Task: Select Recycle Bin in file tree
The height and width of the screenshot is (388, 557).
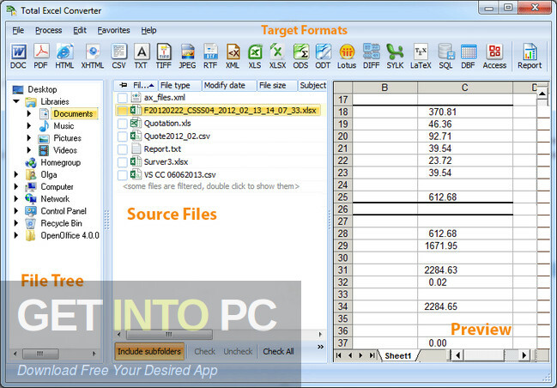Action: (61, 223)
